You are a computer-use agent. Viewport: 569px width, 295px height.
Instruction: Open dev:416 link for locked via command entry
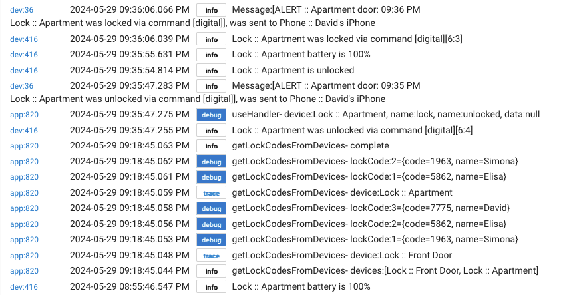point(24,39)
